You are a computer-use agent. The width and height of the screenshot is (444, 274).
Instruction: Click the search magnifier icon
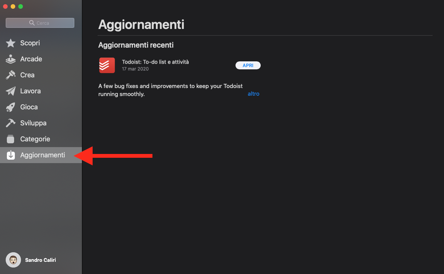[x=32, y=22]
